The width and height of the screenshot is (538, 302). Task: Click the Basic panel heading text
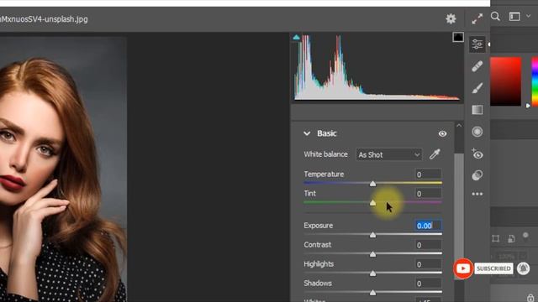(x=327, y=133)
